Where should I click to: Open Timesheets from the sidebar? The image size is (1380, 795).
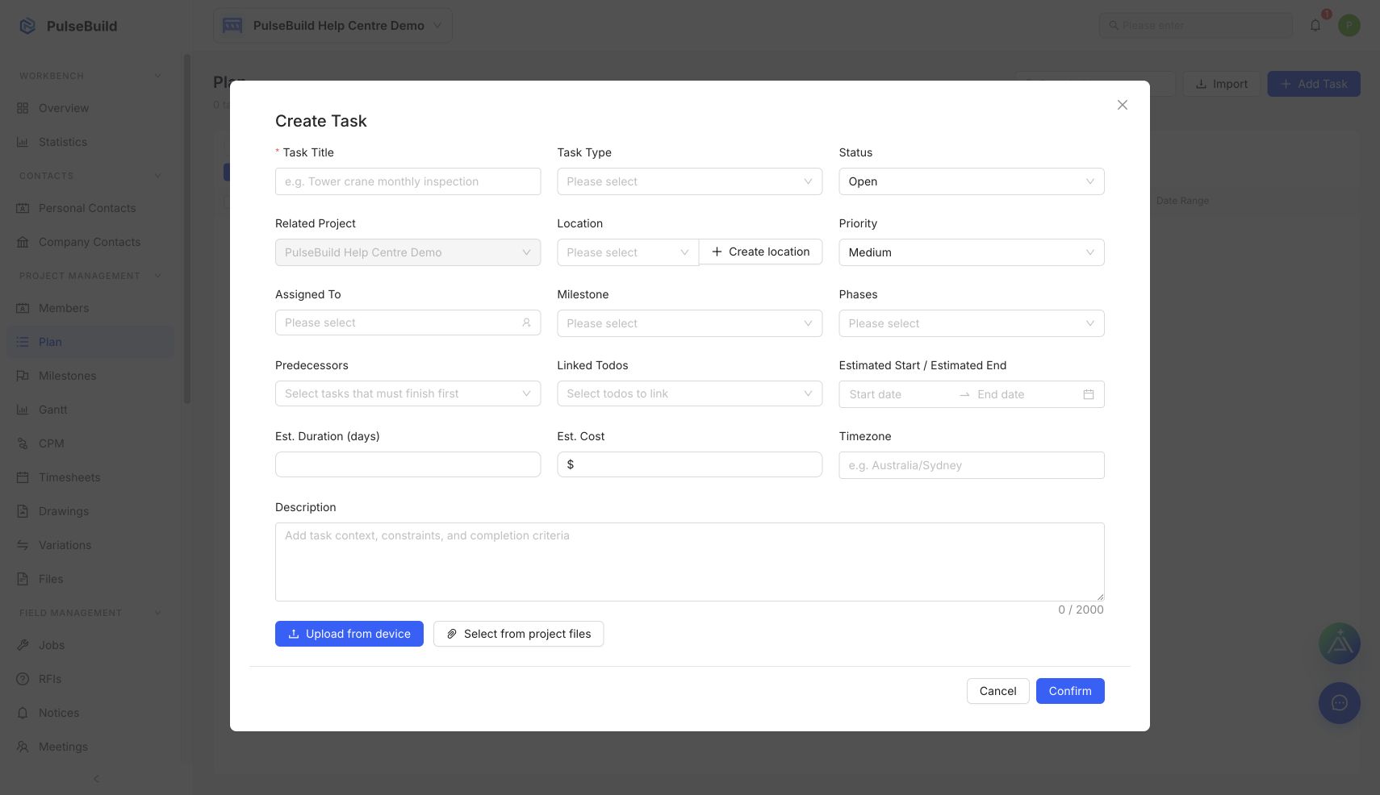pyautogui.click(x=90, y=477)
